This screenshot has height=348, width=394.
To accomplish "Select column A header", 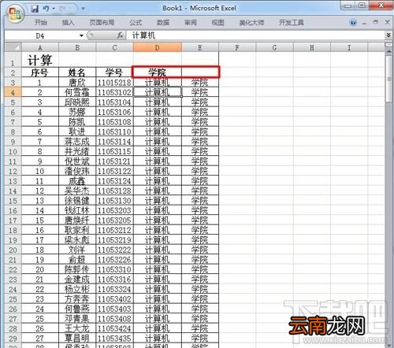I will pyautogui.click(x=40, y=47).
